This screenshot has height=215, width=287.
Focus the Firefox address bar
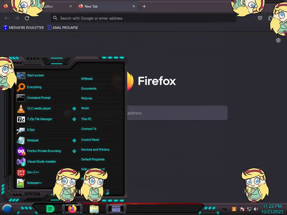click(144, 18)
